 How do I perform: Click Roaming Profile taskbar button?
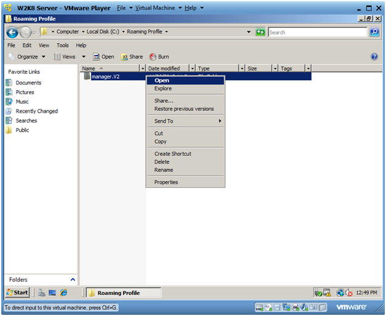pyautogui.click(x=123, y=293)
